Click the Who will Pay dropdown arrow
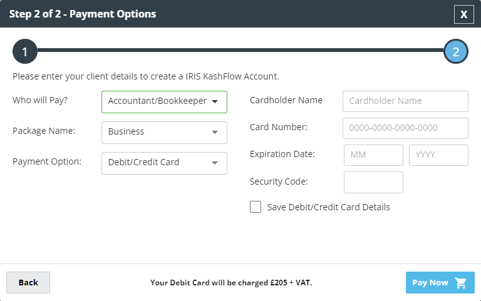 point(215,101)
